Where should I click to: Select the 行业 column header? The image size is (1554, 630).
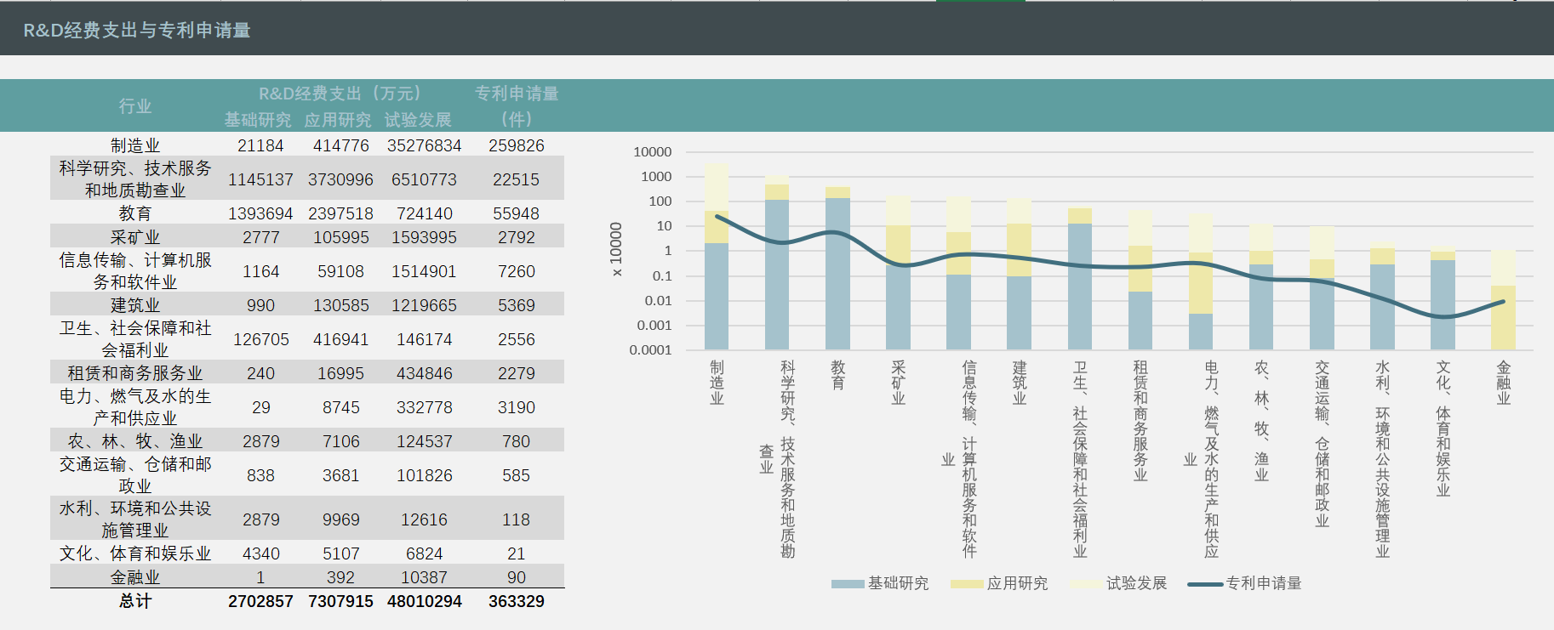coord(135,106)
